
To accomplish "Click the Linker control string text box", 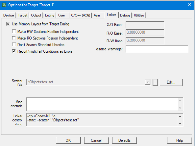I will tap(102, 120).
